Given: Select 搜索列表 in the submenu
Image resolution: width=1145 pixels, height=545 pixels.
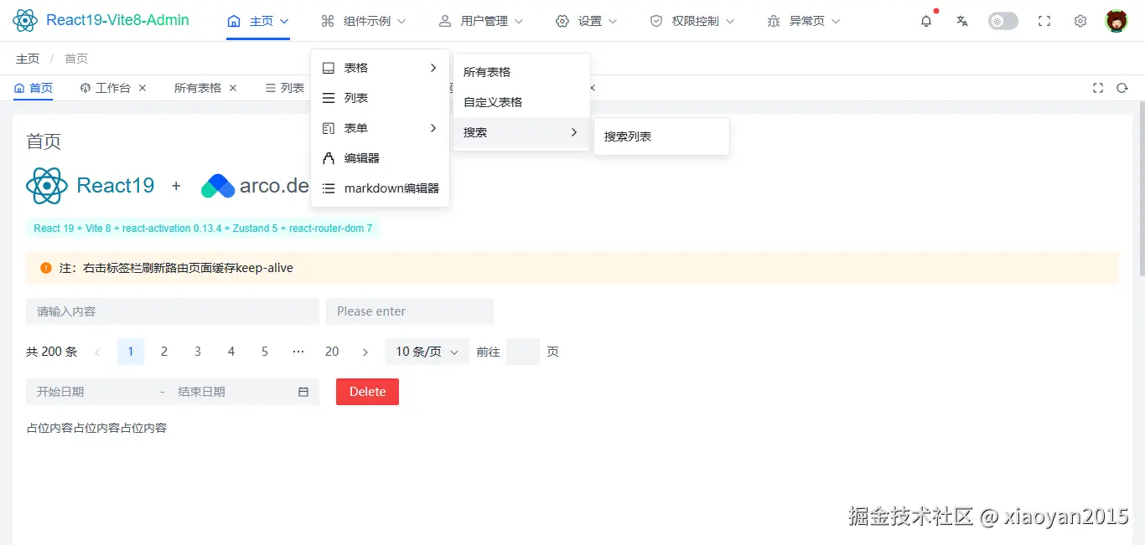Looking at the screenshot, I should point(661,136).
